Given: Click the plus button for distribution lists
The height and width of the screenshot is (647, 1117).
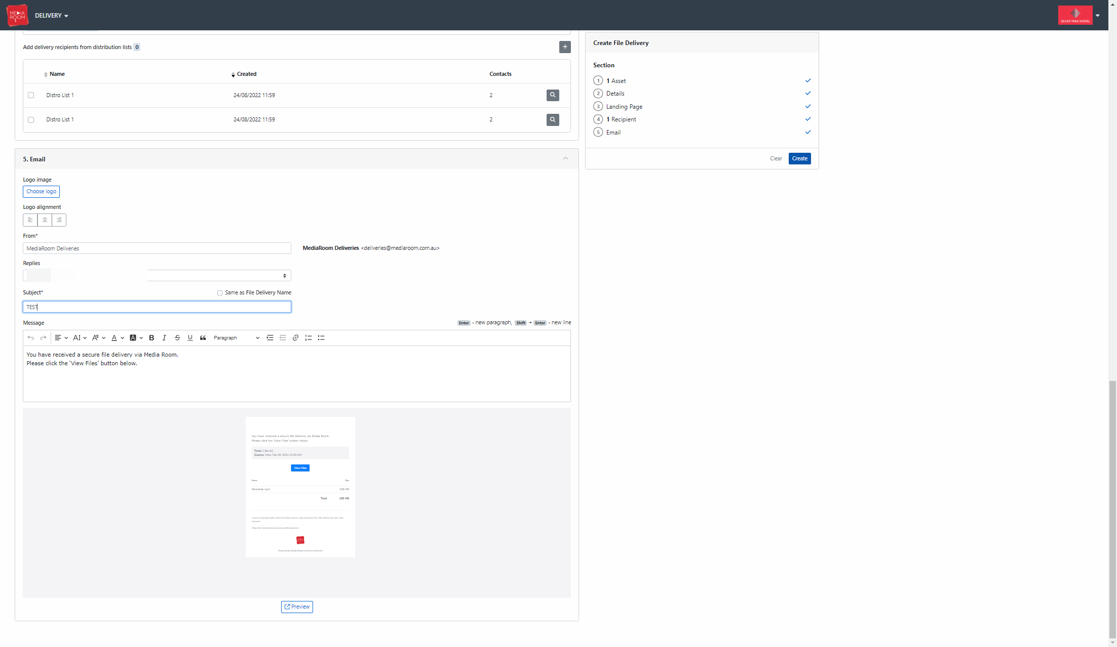Looking at the screenshot, I should (x=565, y=47).
